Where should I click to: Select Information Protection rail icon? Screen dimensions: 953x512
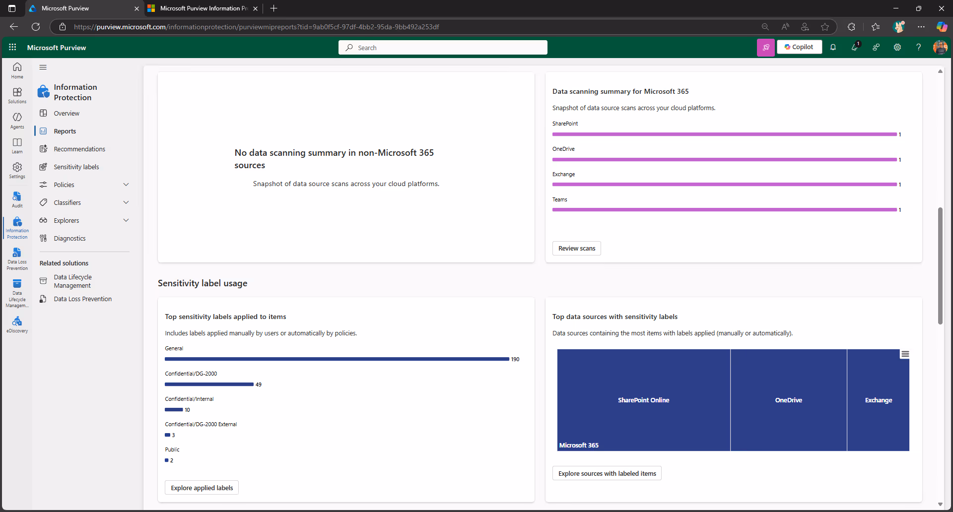[17, 228]
